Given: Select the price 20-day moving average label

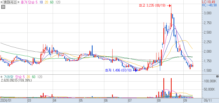Looking at the screenshot, I should tap(46, 2).
